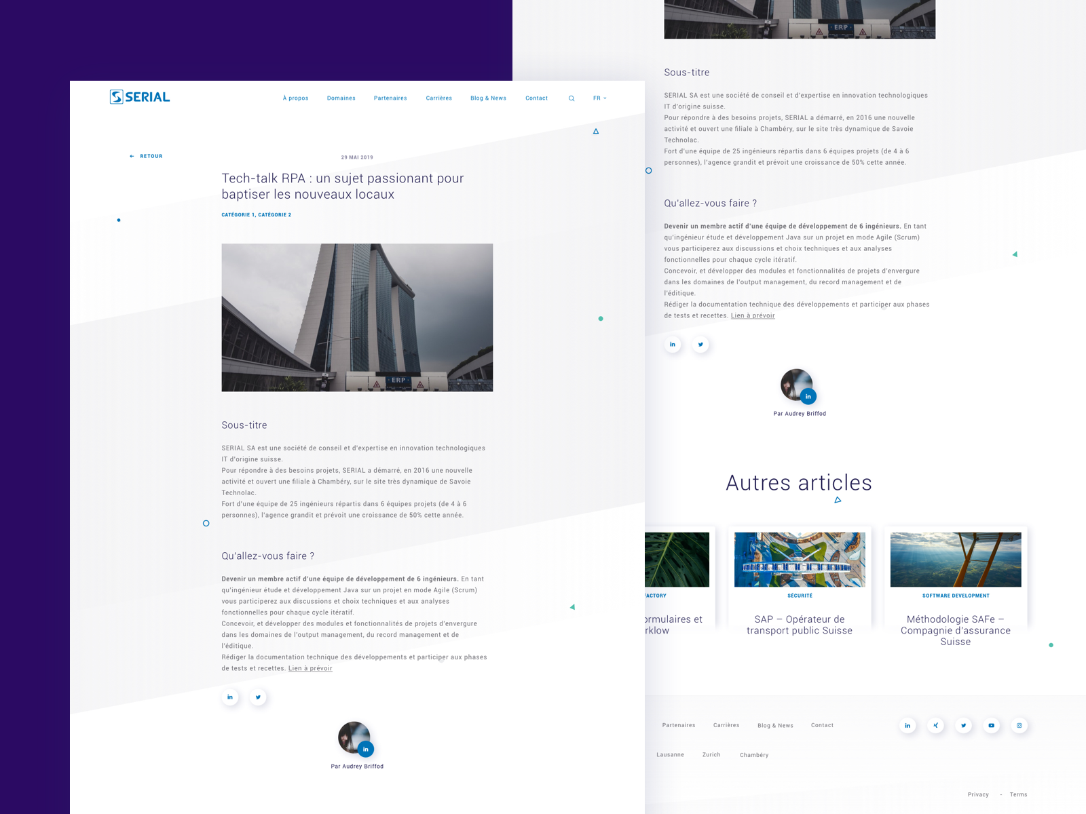Open the 'Lien à prévoir' underlined link
The image size is (1086, 814).
tap(310, 668)
